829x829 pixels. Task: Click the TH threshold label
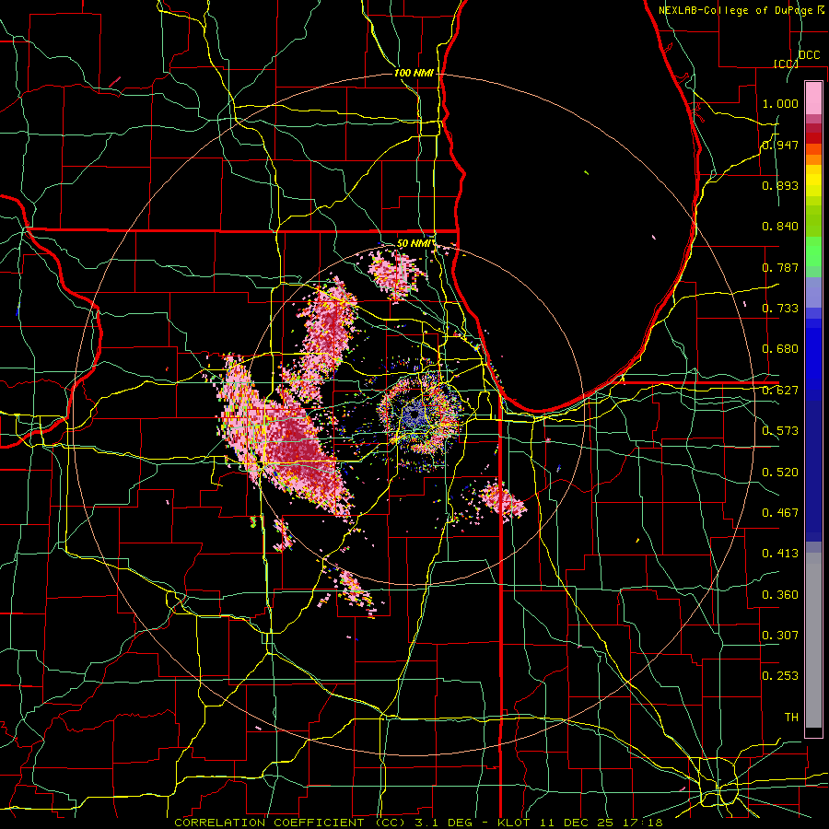(x=791, y=718)
